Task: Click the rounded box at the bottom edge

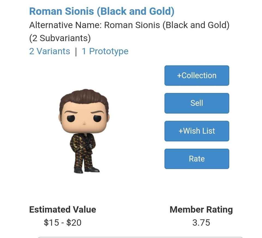Action: (140, 237)
